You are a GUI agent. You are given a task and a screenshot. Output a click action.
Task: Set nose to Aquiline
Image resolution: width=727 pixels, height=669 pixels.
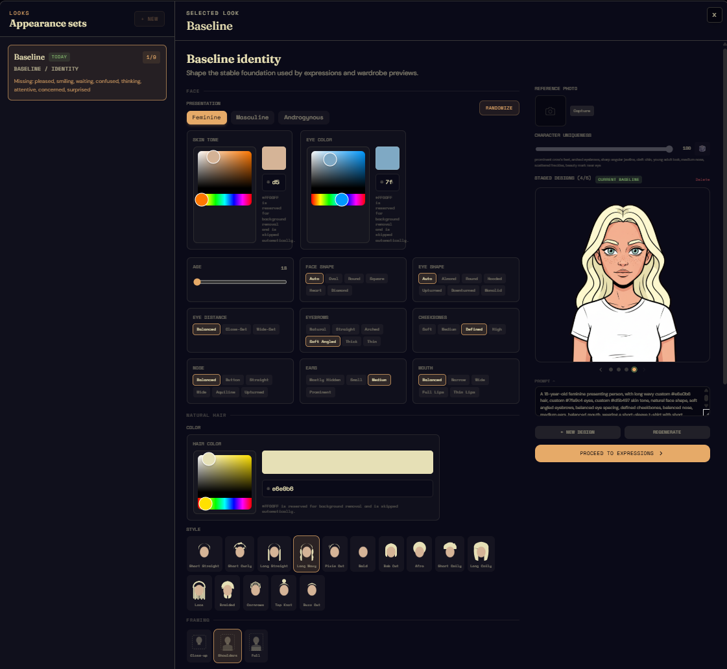point(225,392)
